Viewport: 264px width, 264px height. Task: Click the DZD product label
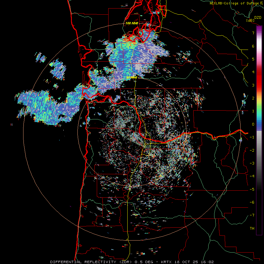coord(258,18)
